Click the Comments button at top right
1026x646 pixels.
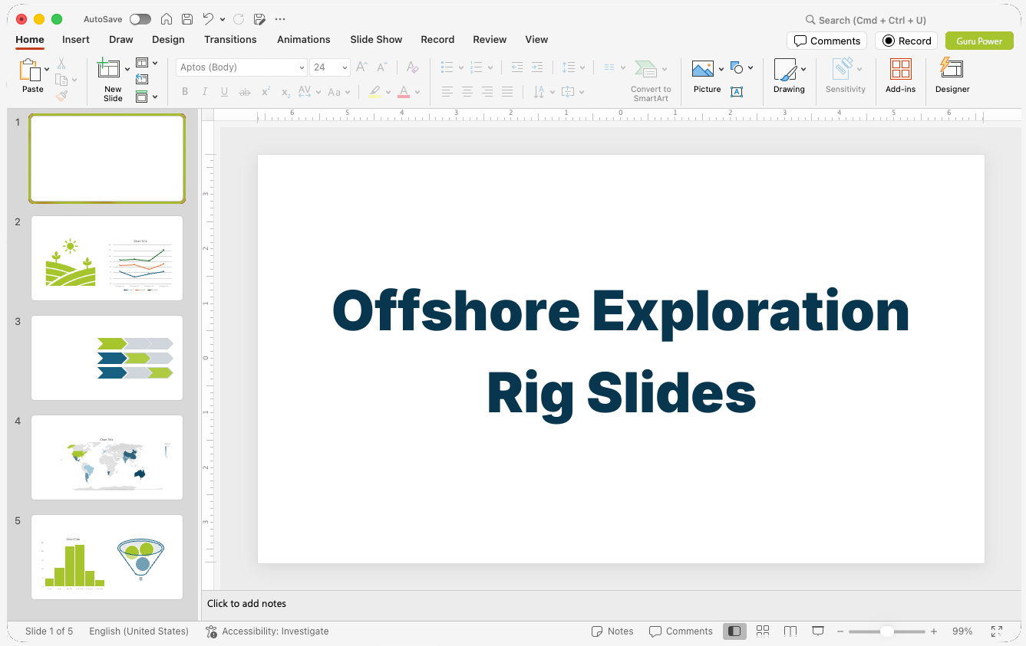826,41
